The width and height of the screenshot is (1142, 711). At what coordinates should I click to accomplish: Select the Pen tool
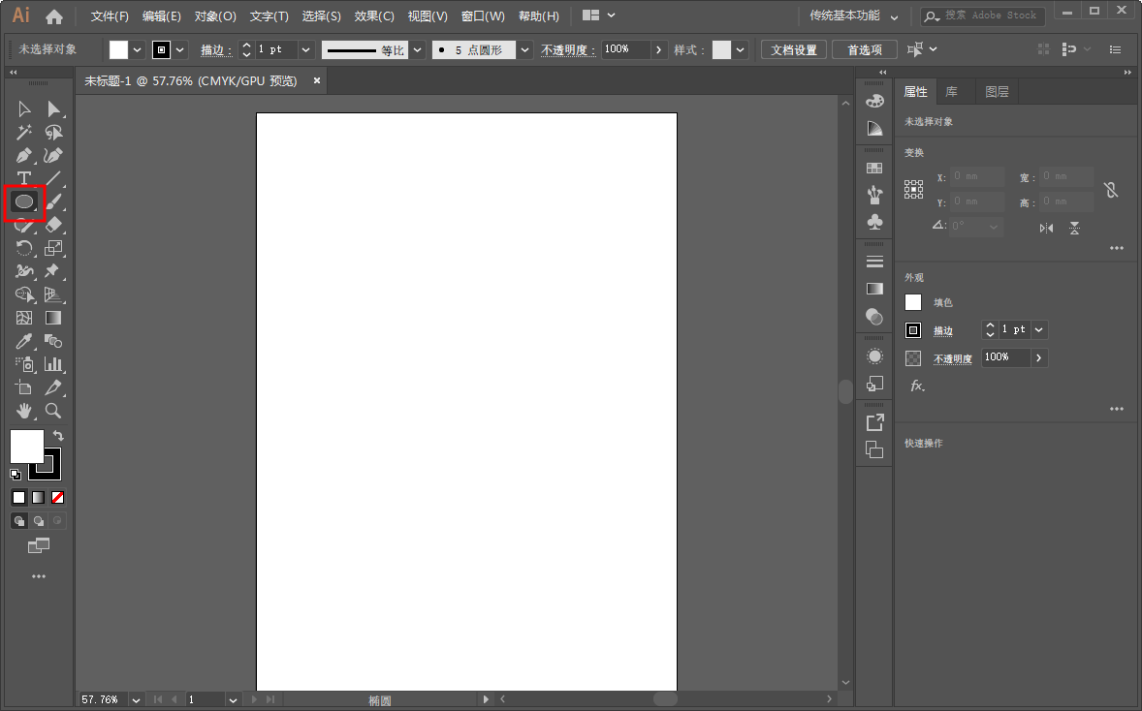[24, 156]
